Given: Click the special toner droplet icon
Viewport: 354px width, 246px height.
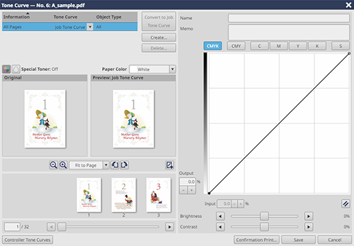Looking at the screenshot, I should point(16,69).
